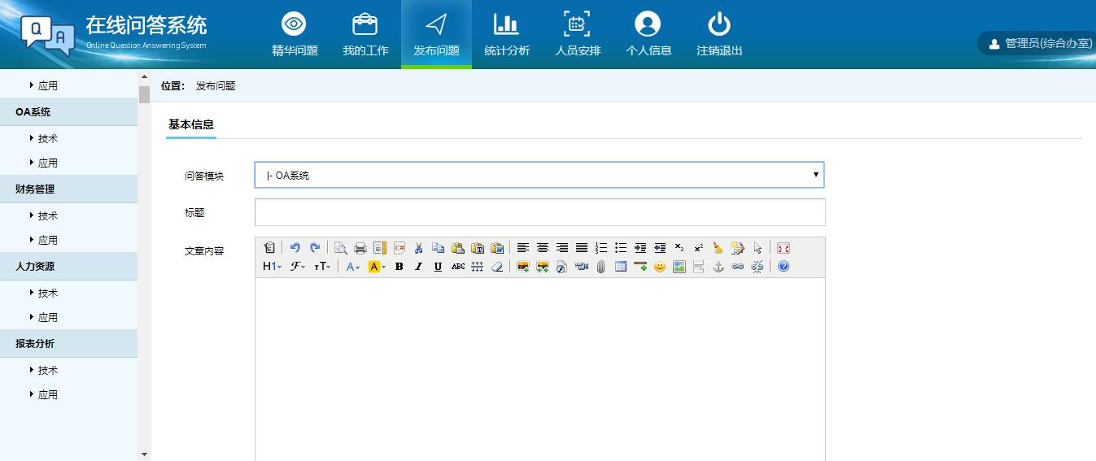1096x461 pixels.
Task: Click the insert table icon
Action: coord(621,267)
